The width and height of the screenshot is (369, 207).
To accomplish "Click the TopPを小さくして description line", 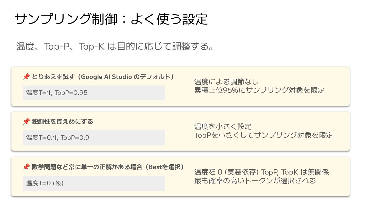I will [x=263, y=135].
